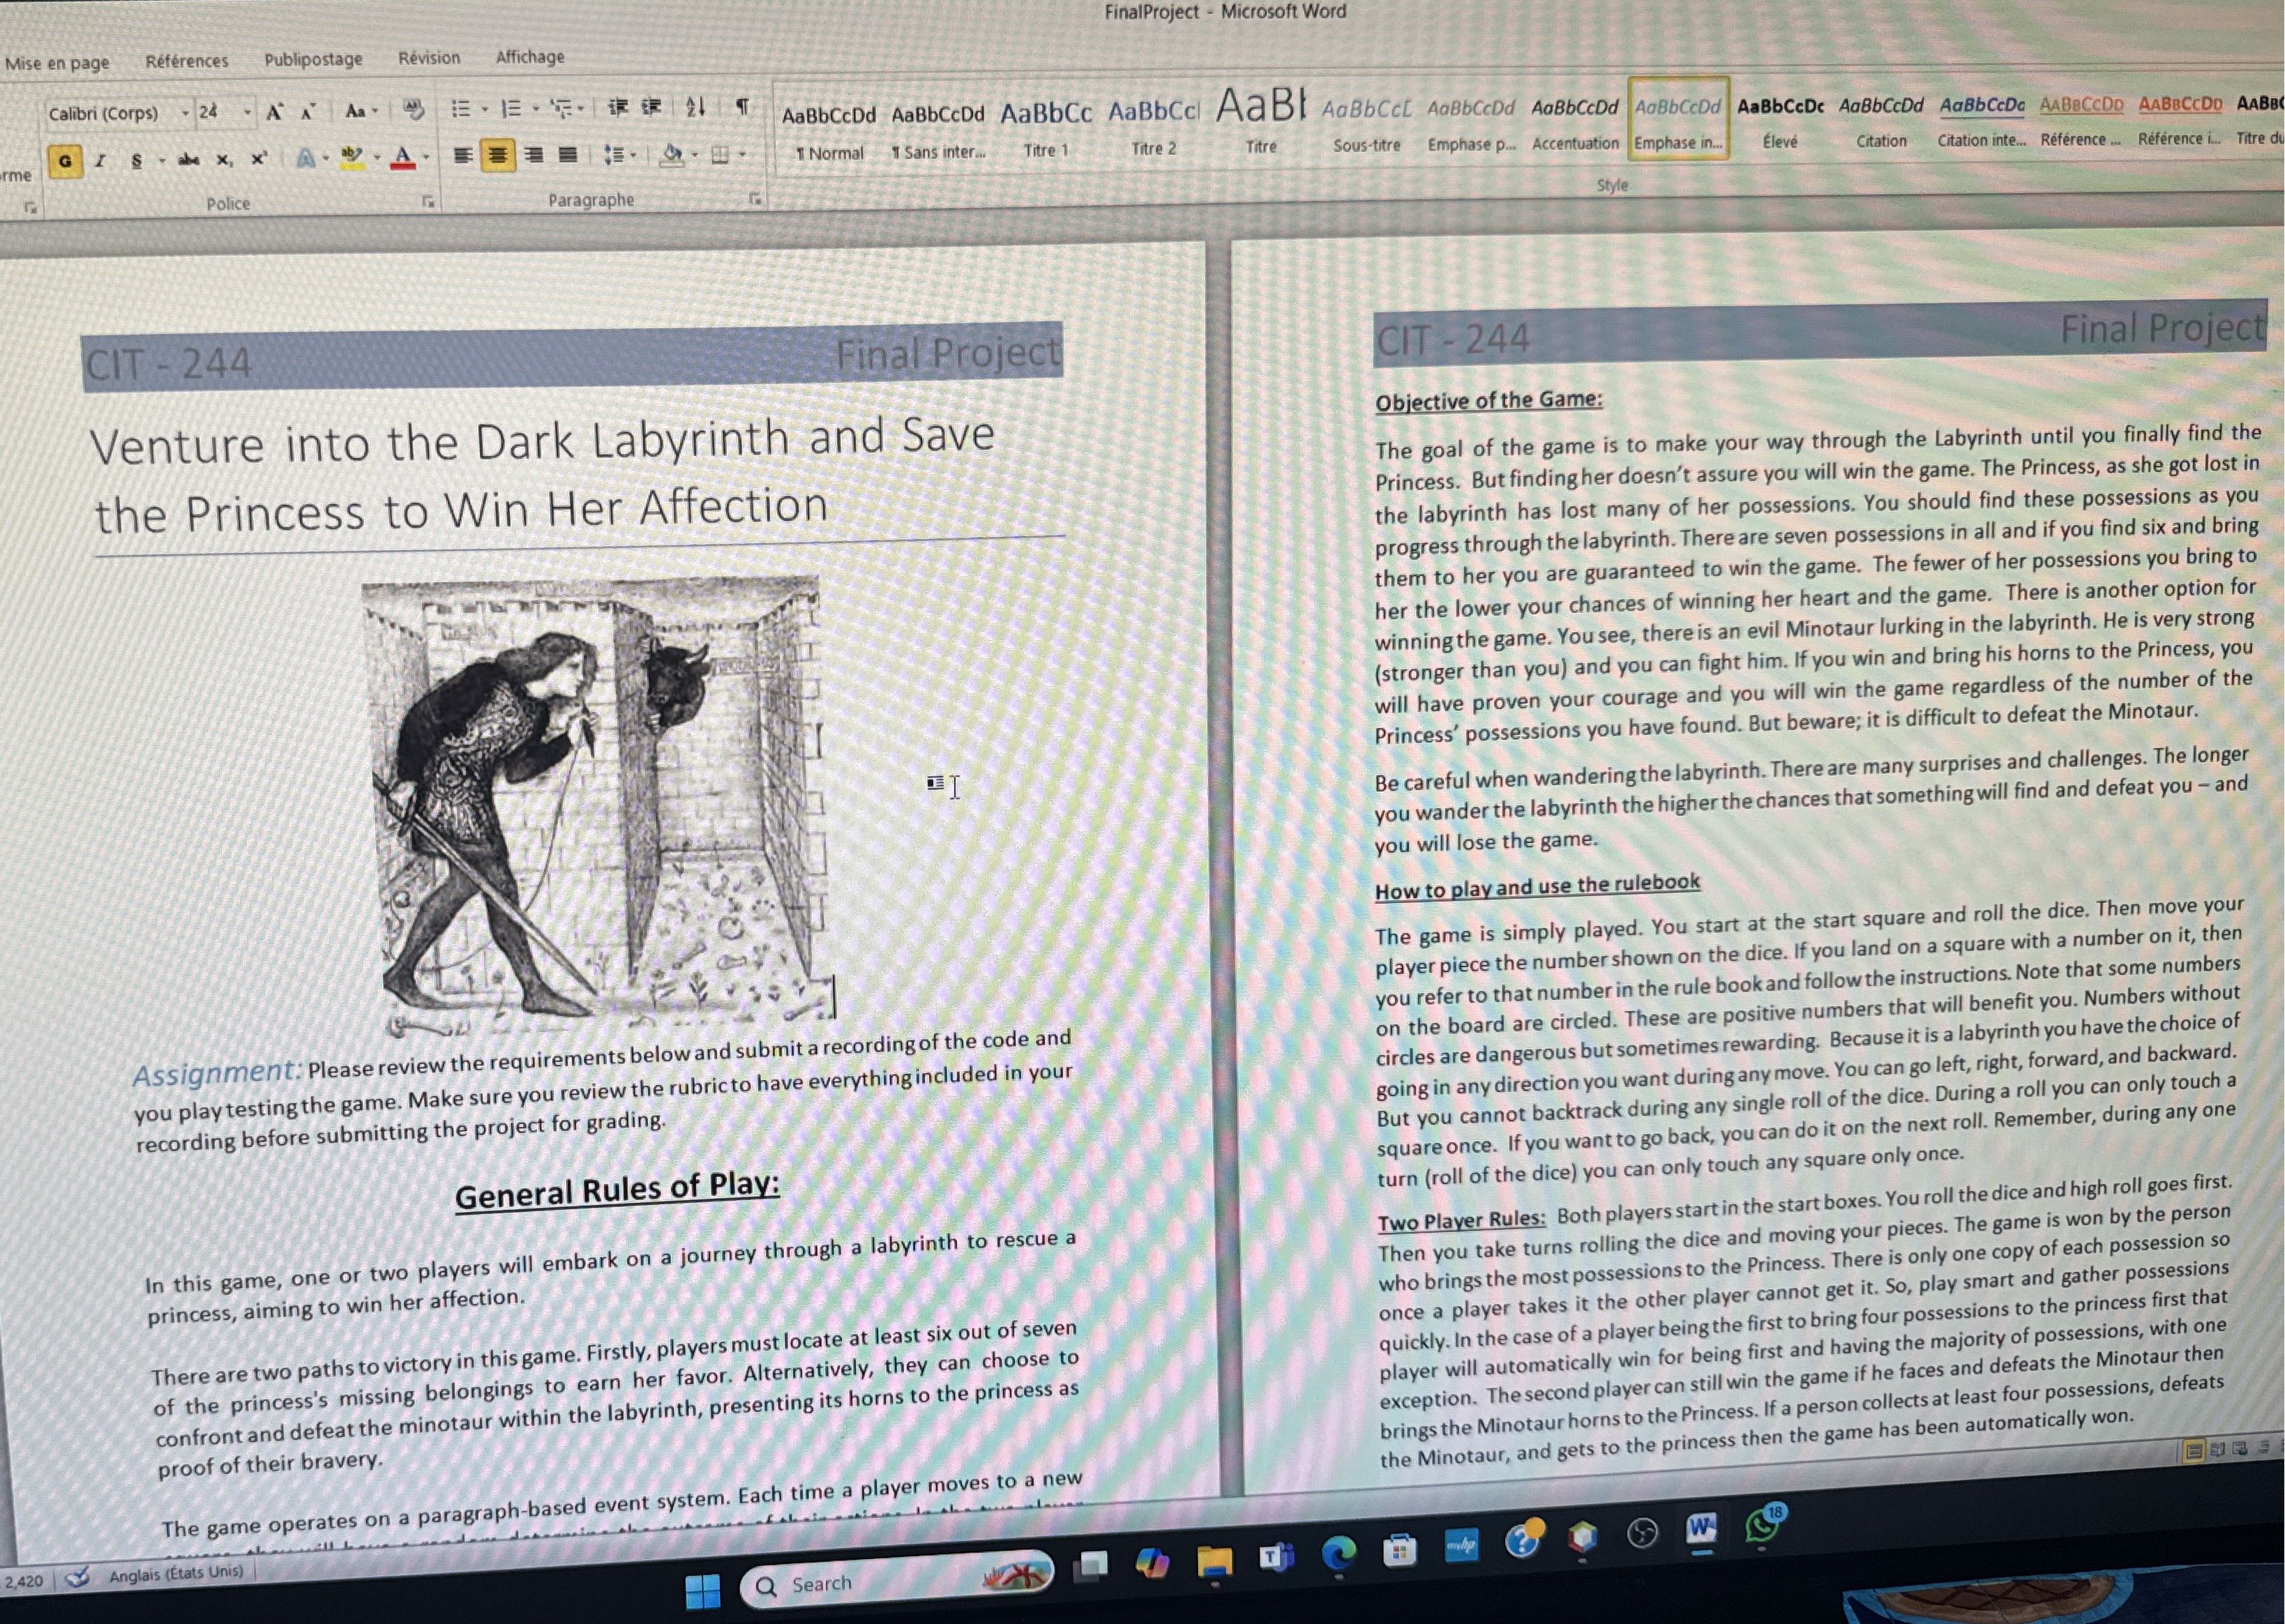The image size is (2285, 1624).
Task: Show paragraph marks with pilcrow icon
Action: 742,105
